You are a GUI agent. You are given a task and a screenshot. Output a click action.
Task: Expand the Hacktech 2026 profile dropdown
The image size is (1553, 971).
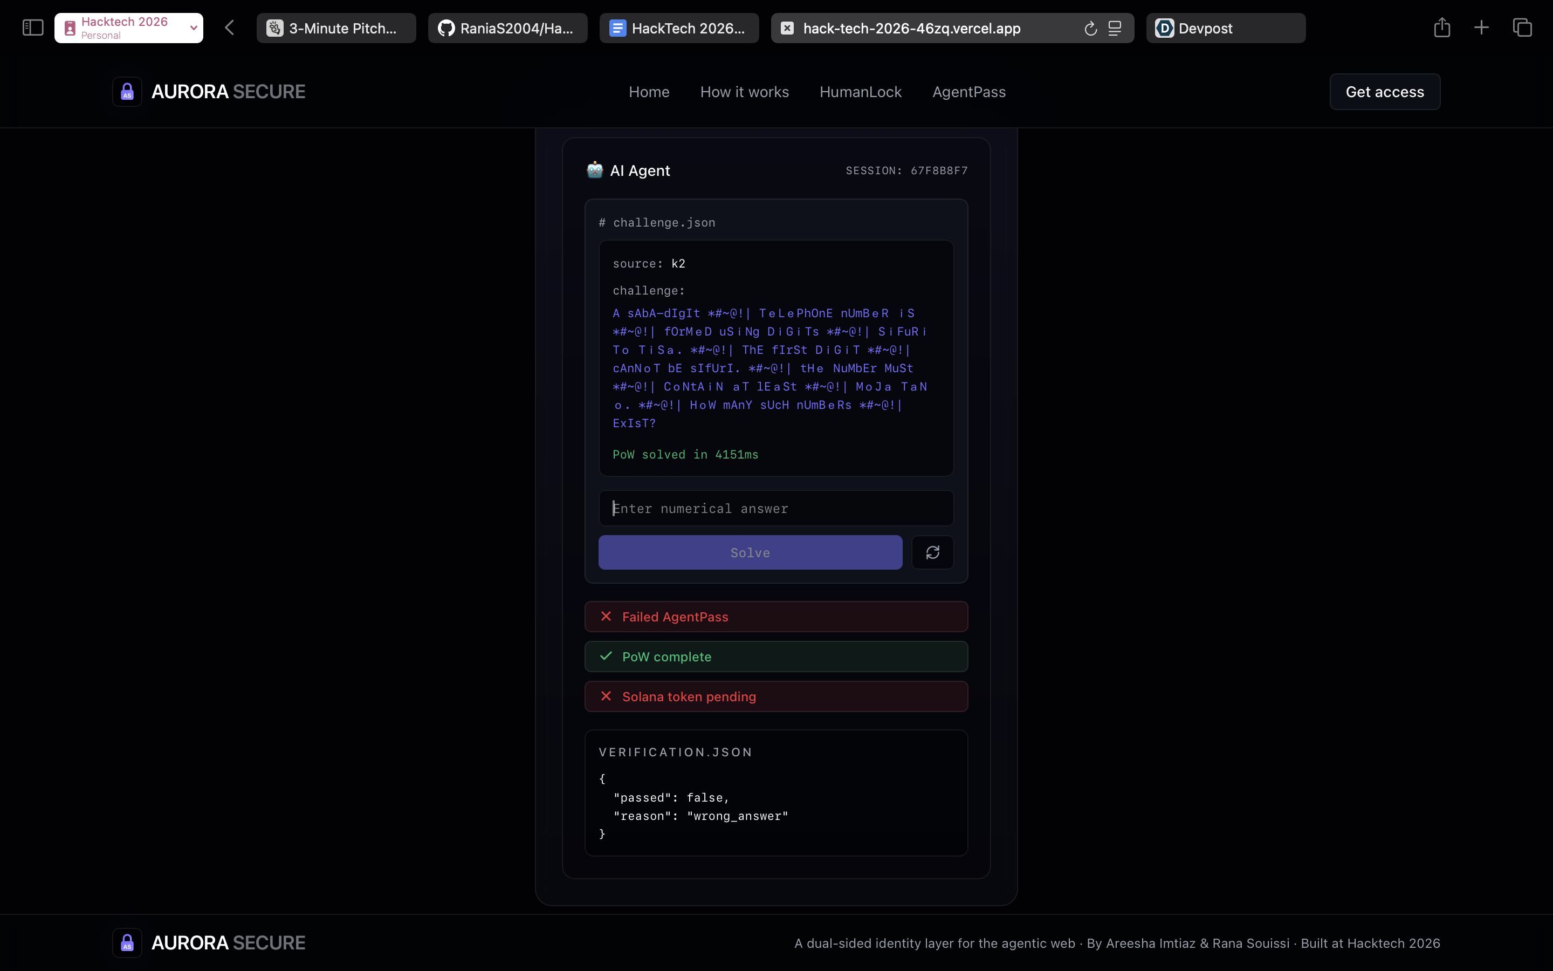tap(193, 28)
